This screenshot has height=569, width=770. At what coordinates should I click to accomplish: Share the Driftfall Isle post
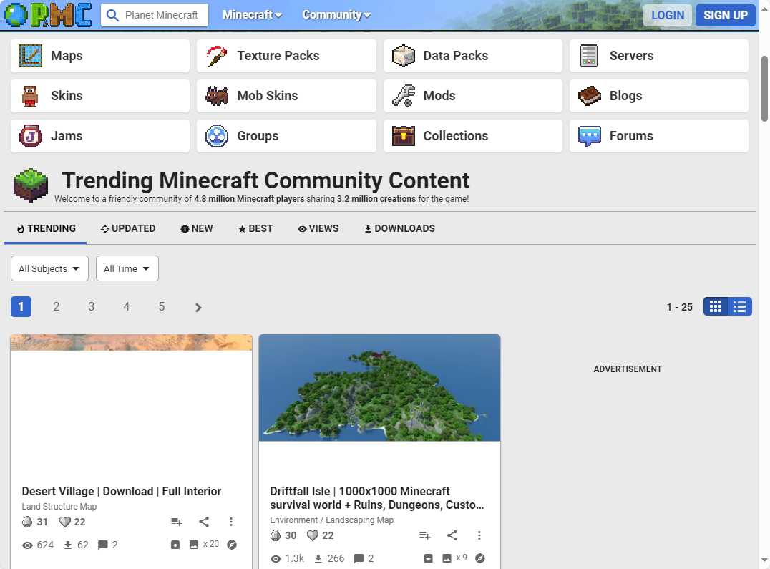click(452, 535)
